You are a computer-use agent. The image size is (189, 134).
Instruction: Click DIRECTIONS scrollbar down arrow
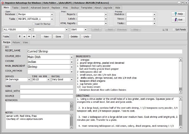pyautogui.click(x=180, y=127)
